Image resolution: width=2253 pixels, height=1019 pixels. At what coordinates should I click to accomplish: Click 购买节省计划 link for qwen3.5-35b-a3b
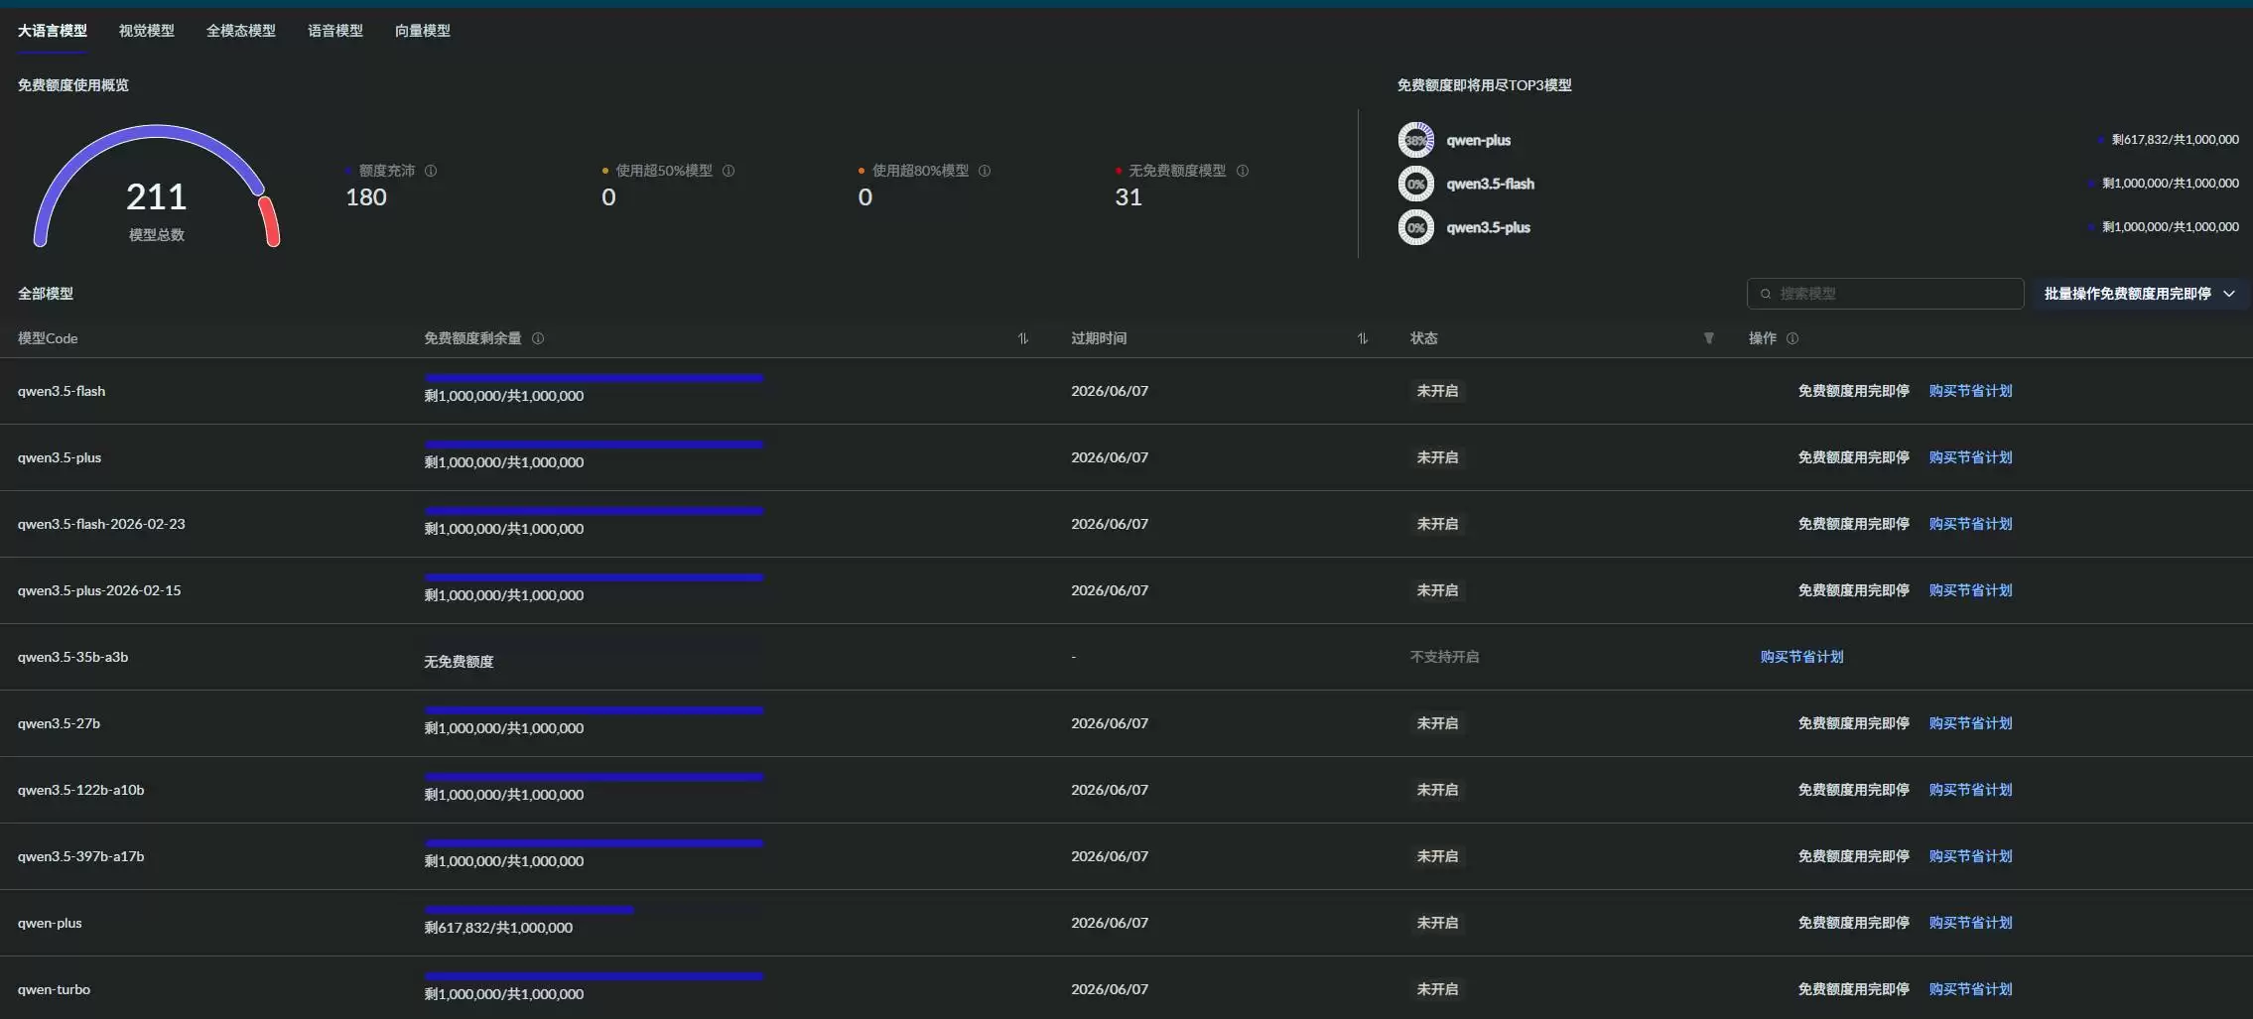coord(1801,657)
